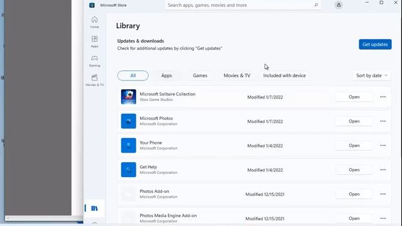Click the search magnifier icon

[x=316, y=5]
